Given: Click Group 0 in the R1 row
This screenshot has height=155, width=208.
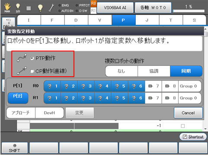Looking at the screenshot, I should (x=190, y=98).
